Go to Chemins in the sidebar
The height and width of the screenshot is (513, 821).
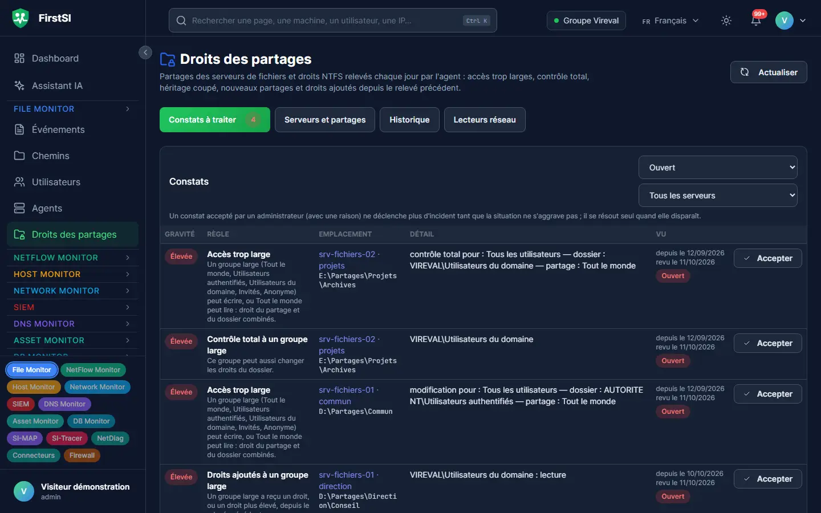pos(73,156)
